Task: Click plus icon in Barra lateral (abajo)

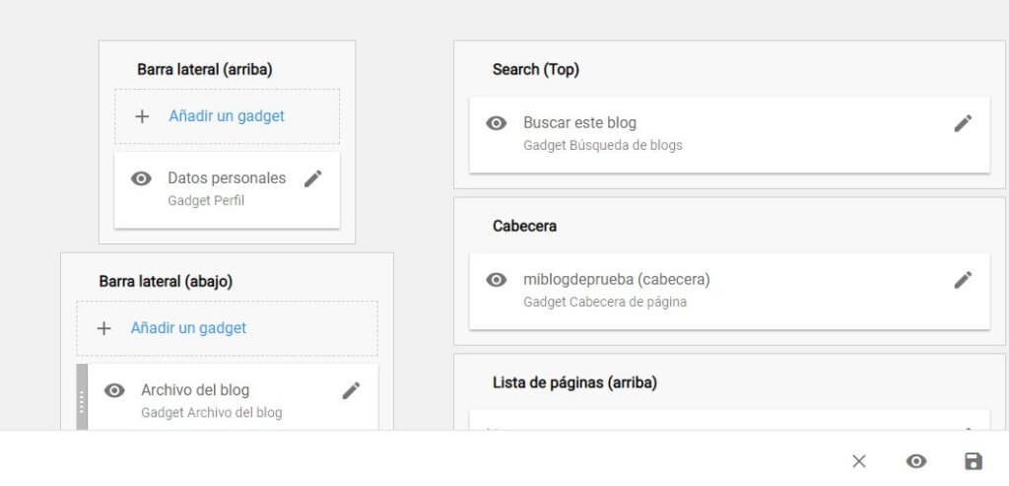Action: tap(104, 328)
